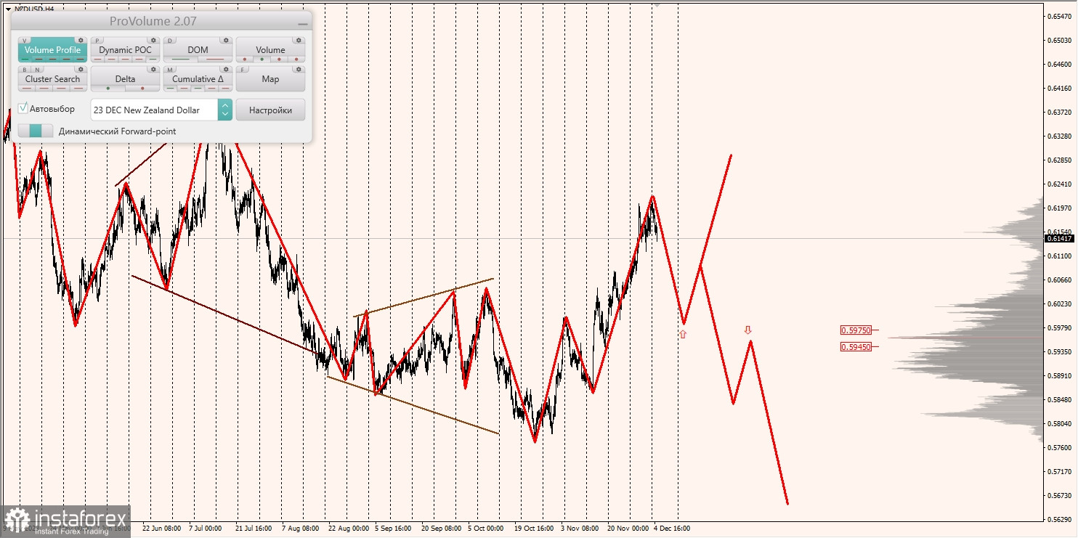This screenshot has height=538, width=1078.
Task: Open the Настройки settings button
Action: [x=270, y=110]
